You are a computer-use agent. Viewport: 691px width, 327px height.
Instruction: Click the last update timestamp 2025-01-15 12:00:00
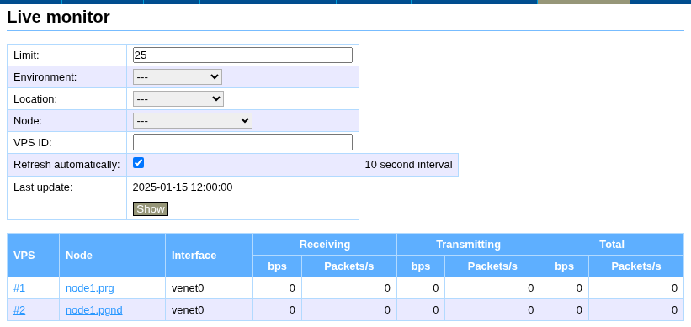click(183, 187)
